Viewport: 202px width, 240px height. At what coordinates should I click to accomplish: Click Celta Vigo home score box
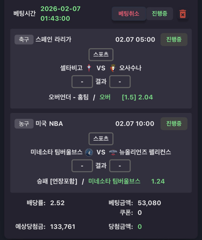pos(82,82)
